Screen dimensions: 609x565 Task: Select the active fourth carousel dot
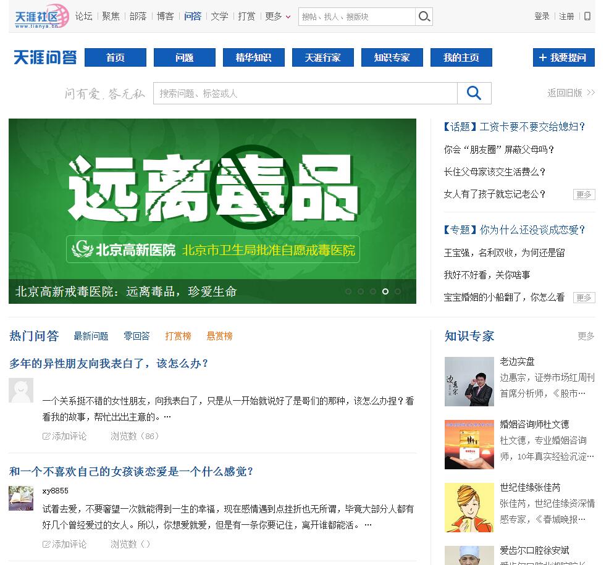385,291
